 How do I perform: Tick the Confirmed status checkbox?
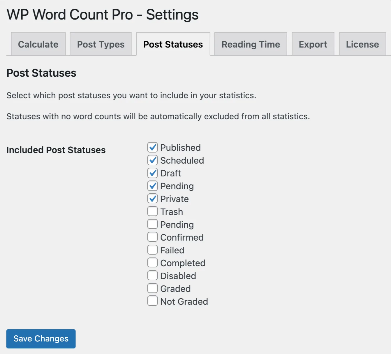tap(152, 237)
